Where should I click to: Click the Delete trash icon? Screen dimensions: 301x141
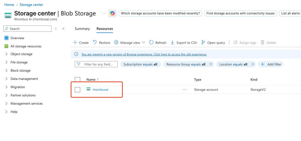[x=263, y=42]
